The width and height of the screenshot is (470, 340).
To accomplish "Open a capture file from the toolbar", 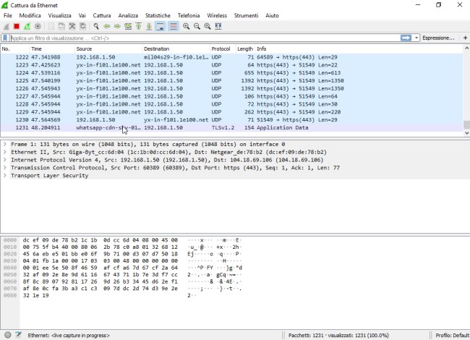I will coord(51,26).
